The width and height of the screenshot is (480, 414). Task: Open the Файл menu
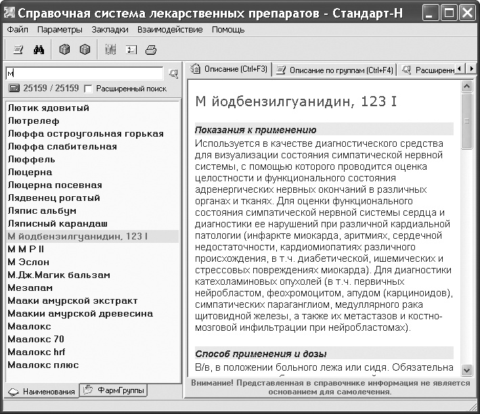point(18,30)
